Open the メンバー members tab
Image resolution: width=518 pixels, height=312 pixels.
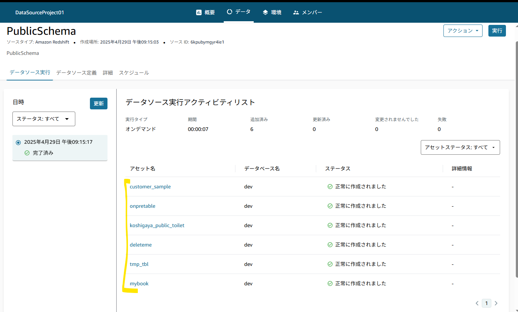pyautogui.click(x=307, y=12)
